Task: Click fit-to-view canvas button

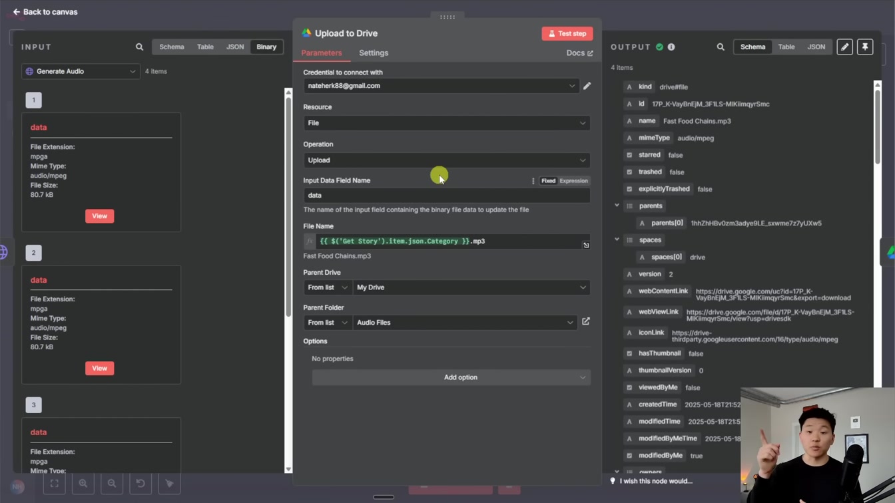Action: coord(55,484)
